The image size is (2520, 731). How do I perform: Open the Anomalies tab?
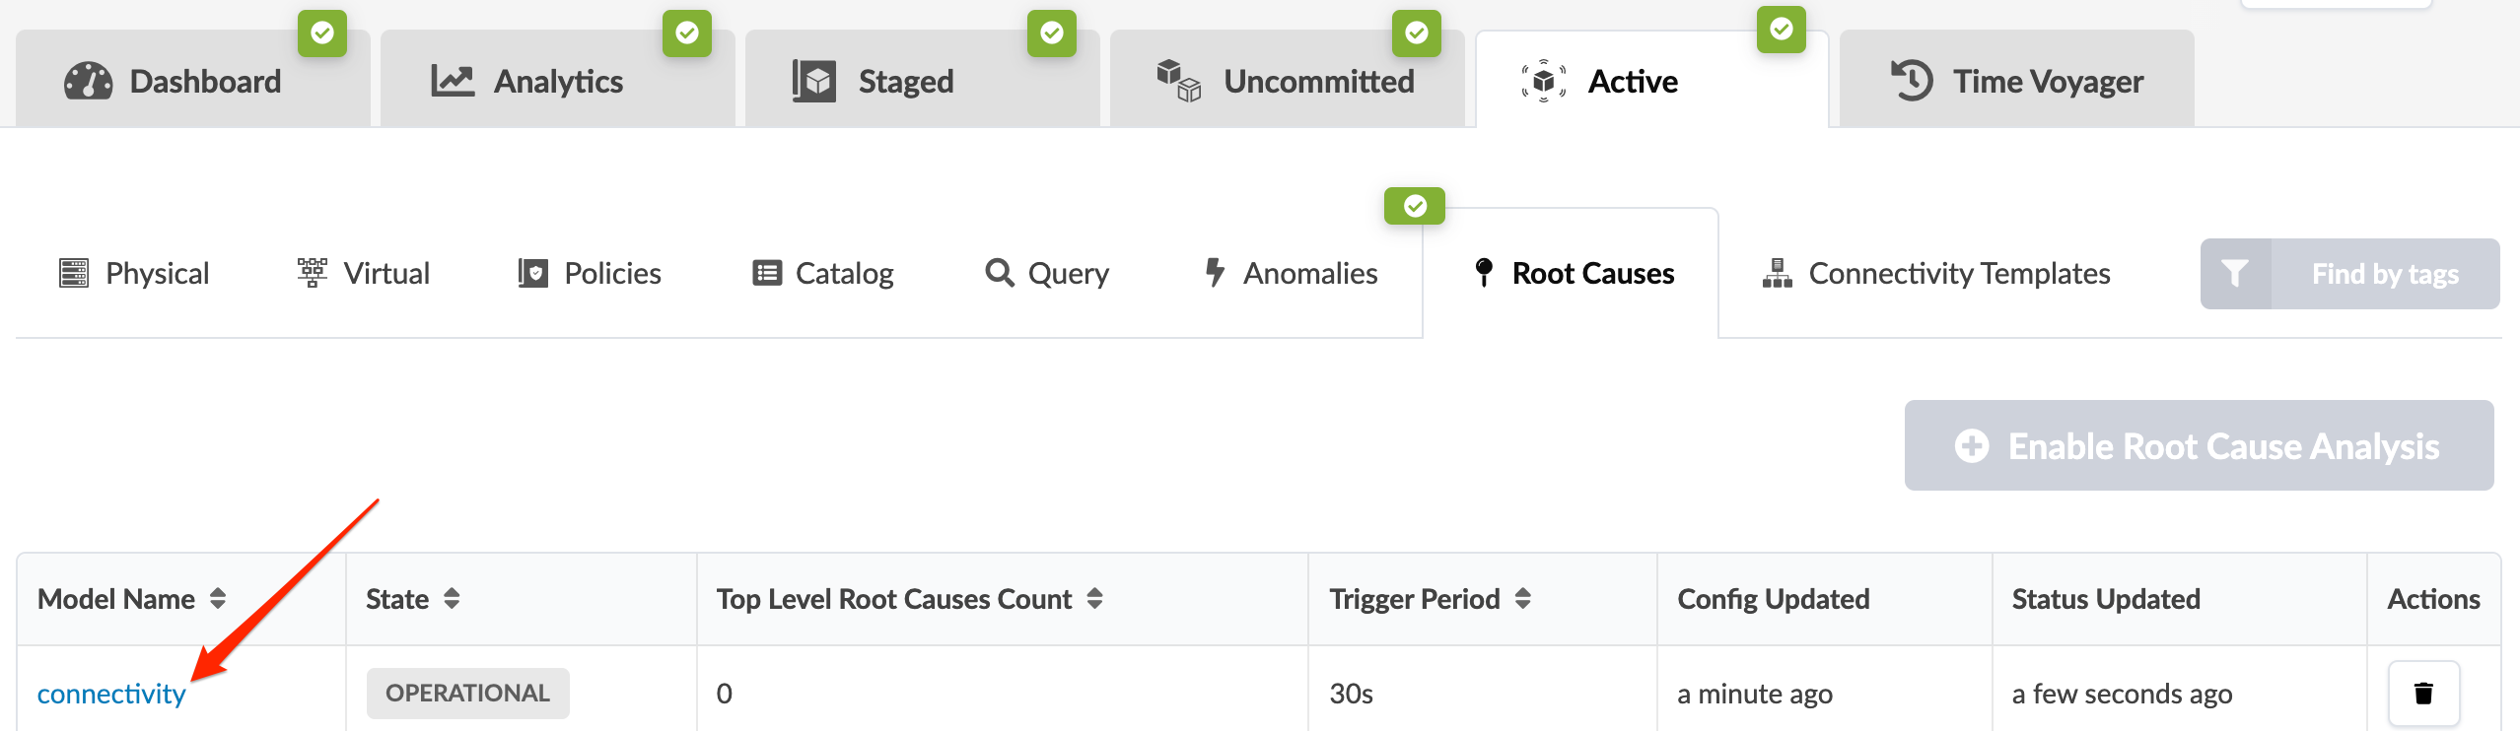[x=1291, y=273]
